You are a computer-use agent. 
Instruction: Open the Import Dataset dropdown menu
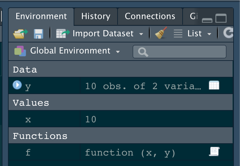pos(141,34)
